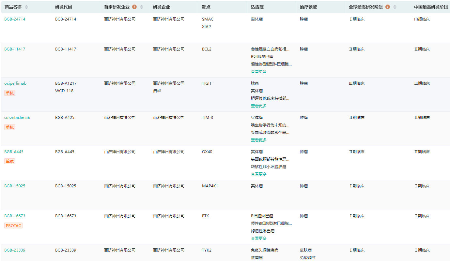450x261 pixels.
Task: Click the WCD-118 development code
Action: click(x=64, y=91)
